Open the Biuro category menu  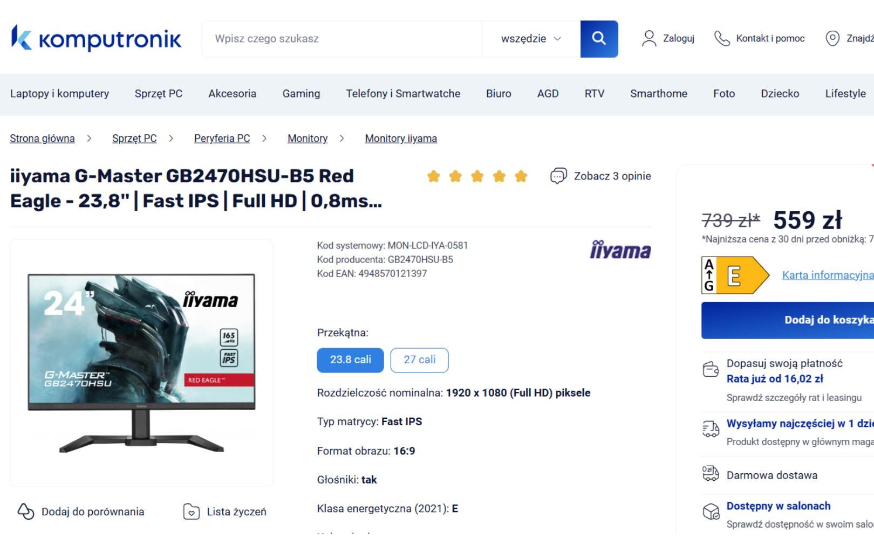click(499, 94)
